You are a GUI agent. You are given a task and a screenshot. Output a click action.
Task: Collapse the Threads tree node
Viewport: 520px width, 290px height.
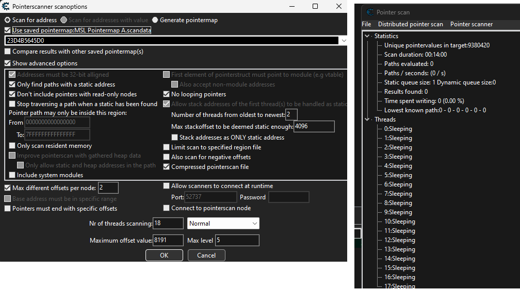coord(367,120)
